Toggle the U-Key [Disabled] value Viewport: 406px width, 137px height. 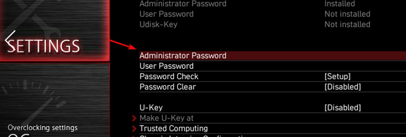pos(342,108)
